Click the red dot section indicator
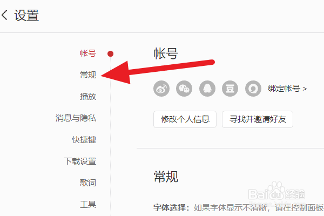The image size is (324, 216). pyautogui.click(x=110, y=54)
